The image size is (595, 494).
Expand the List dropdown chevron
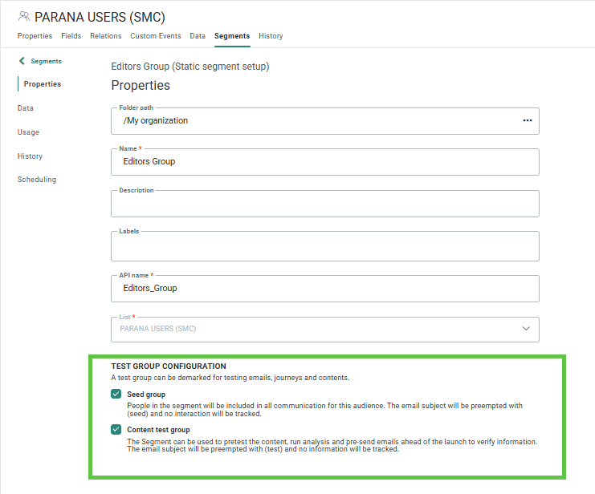(526, 329)
